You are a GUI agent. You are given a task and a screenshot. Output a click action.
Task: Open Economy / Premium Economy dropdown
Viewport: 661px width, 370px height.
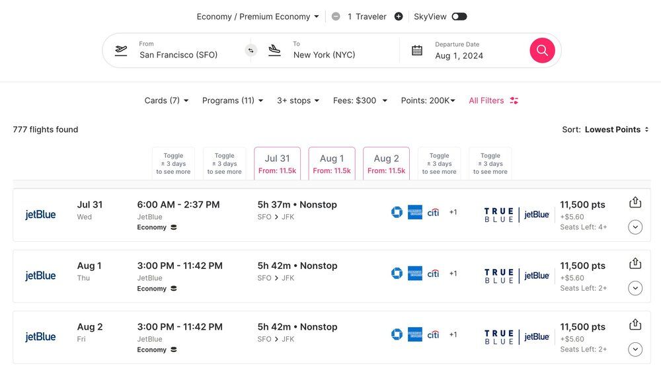258,17
